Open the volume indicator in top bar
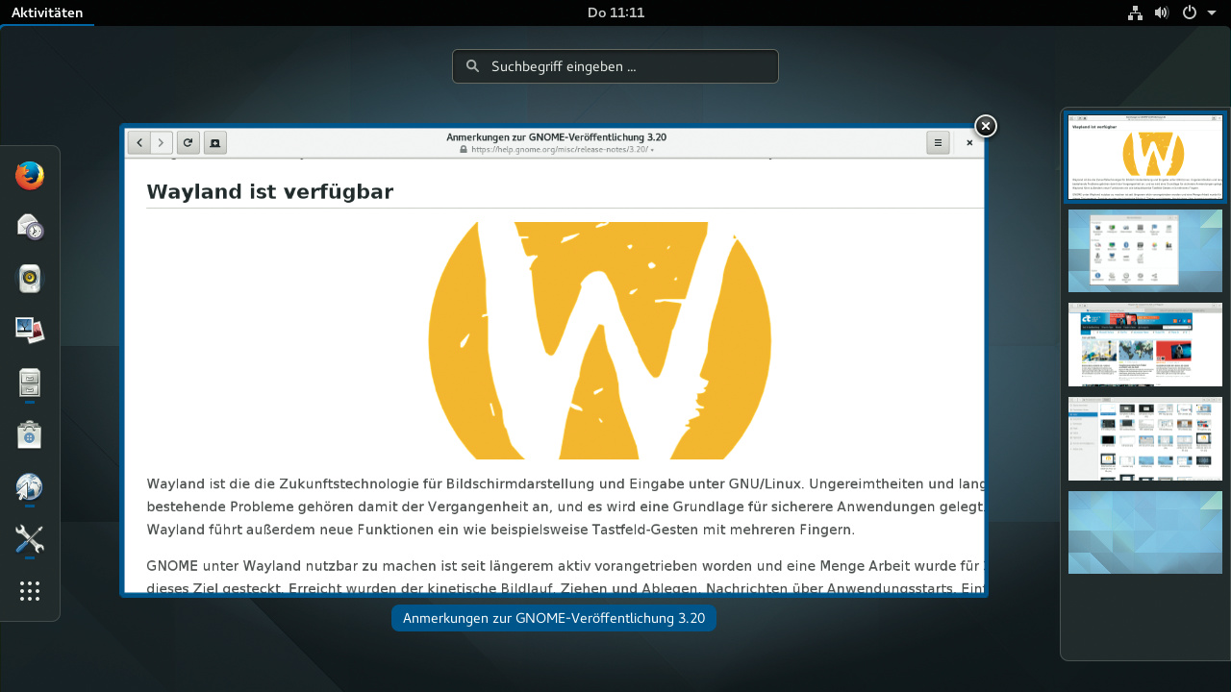1231x692 pixels. point(1162,12)
